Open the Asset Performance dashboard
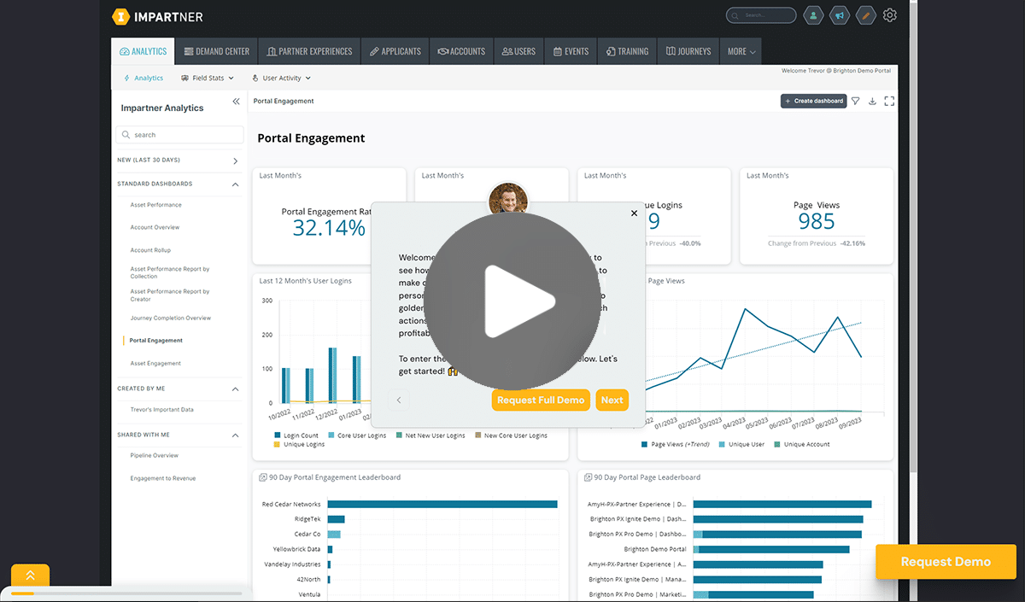Viewport: 1025px width, 602px height. point(155,205)
